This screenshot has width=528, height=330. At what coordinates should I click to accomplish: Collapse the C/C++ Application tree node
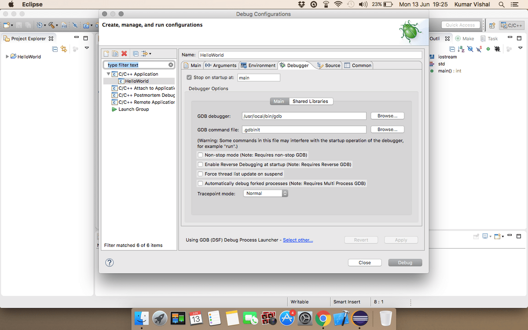[109, 74]
